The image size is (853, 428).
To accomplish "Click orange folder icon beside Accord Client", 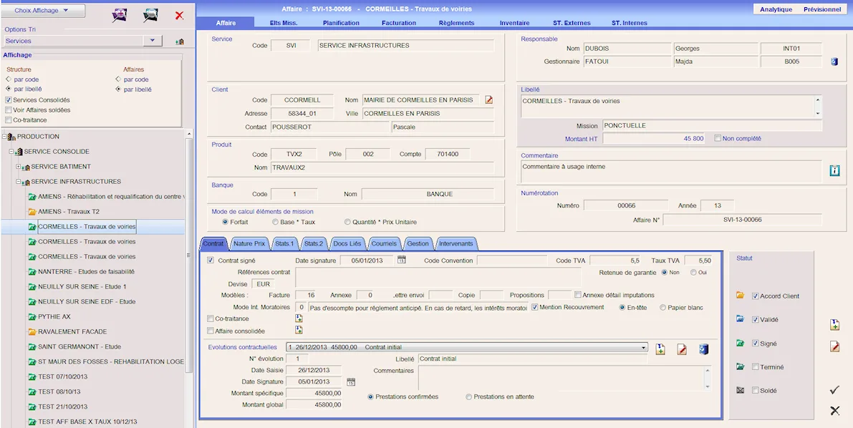I will pyautogui.click(x=740, y=296).
